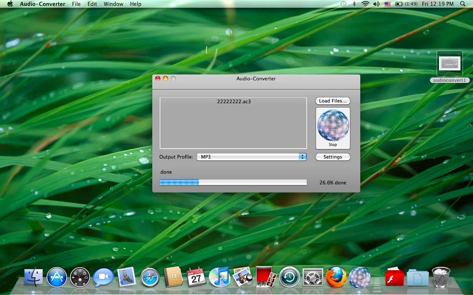Launch Safari from the Dock
Viewport: 473px width, 295px height.
click(150, 277)
